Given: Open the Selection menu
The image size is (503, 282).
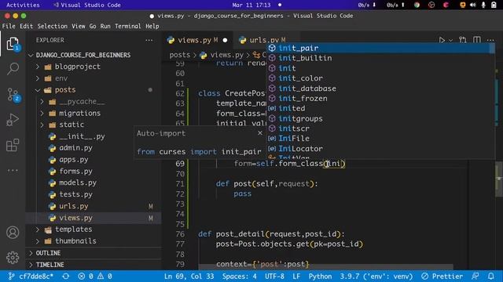Looking at the screenshot, I should point(53,26).
